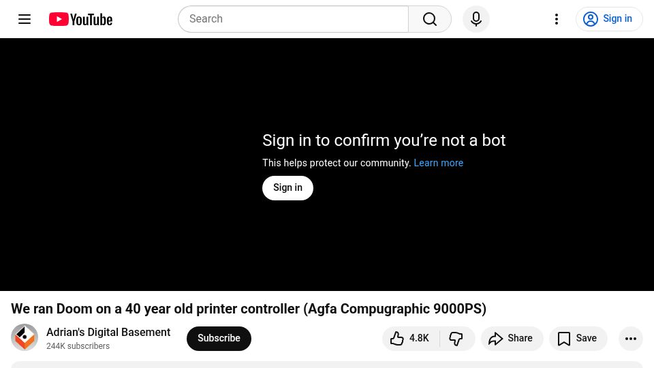Open Adrian's Digital Basement channel avatar
This screenshot has width=654, height=368.
point(25,337)
